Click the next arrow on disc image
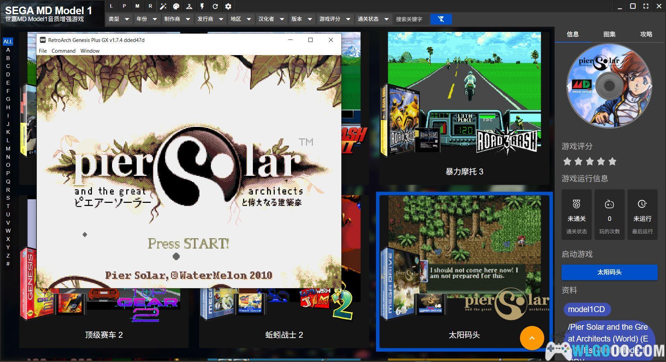The height and width of the screenshot is (362, 666). (x=650, y=86)
